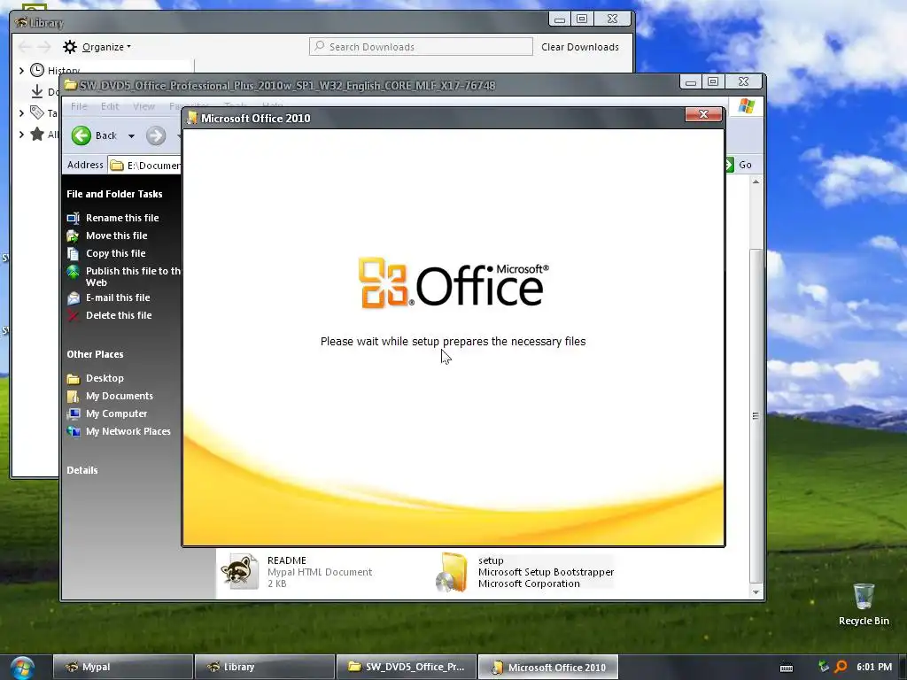Image resolution: width=907 pixels, height=680 pixels.
Task: Click Clear Downloads in Library window
Action: pos(579,47)
